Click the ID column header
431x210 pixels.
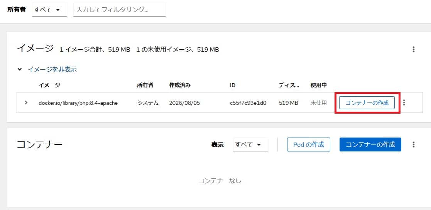(233, 85)
